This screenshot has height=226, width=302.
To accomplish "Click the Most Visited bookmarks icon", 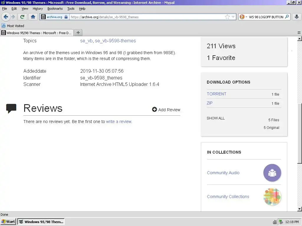I will pyautogui.click(x=4, y=26).
